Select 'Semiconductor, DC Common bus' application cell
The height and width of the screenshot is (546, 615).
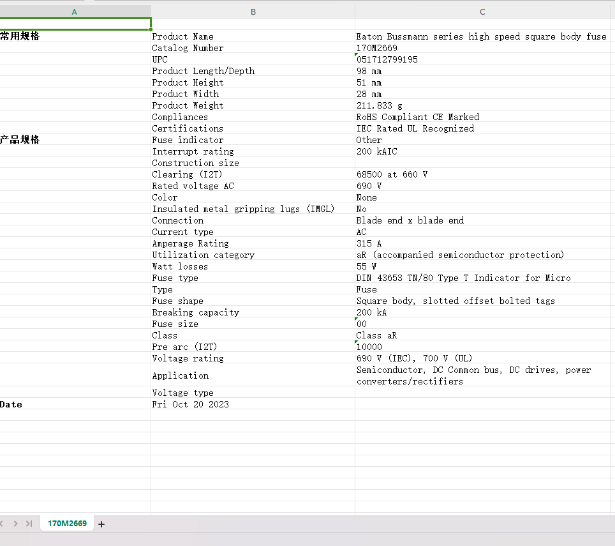(x=482, y=375)
